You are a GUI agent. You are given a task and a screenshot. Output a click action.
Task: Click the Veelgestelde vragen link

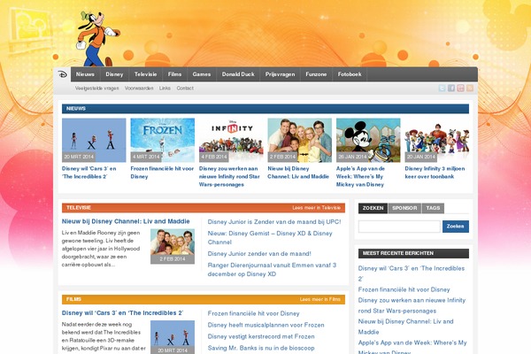tap(96, 88)
